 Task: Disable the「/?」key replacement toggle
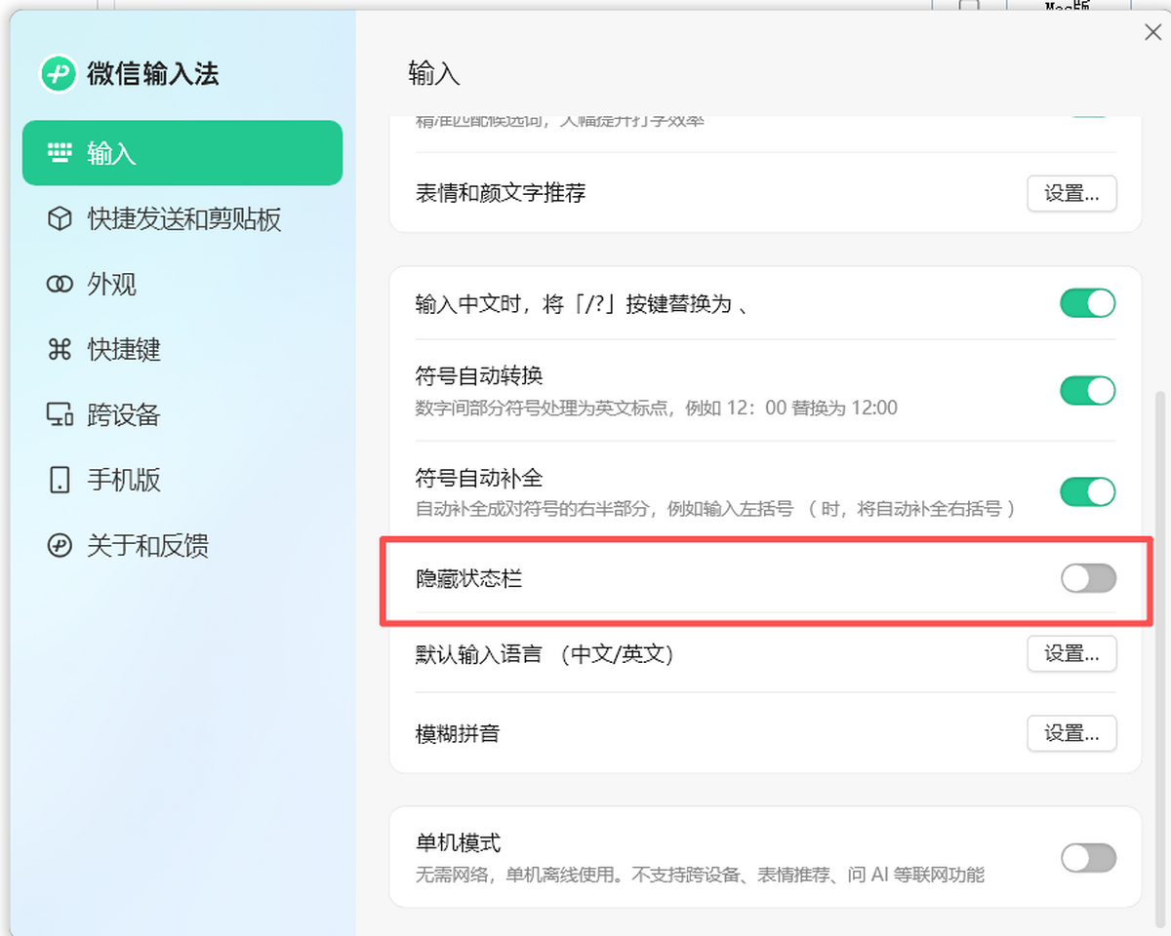coord(1087,303)
